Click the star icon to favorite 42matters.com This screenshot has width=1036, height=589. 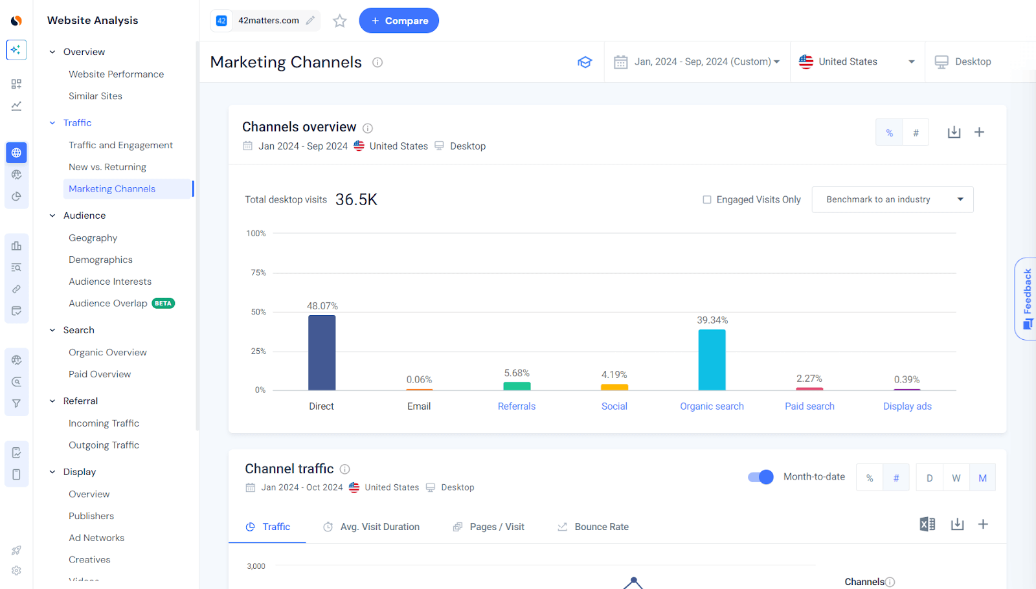coord(339,21)
